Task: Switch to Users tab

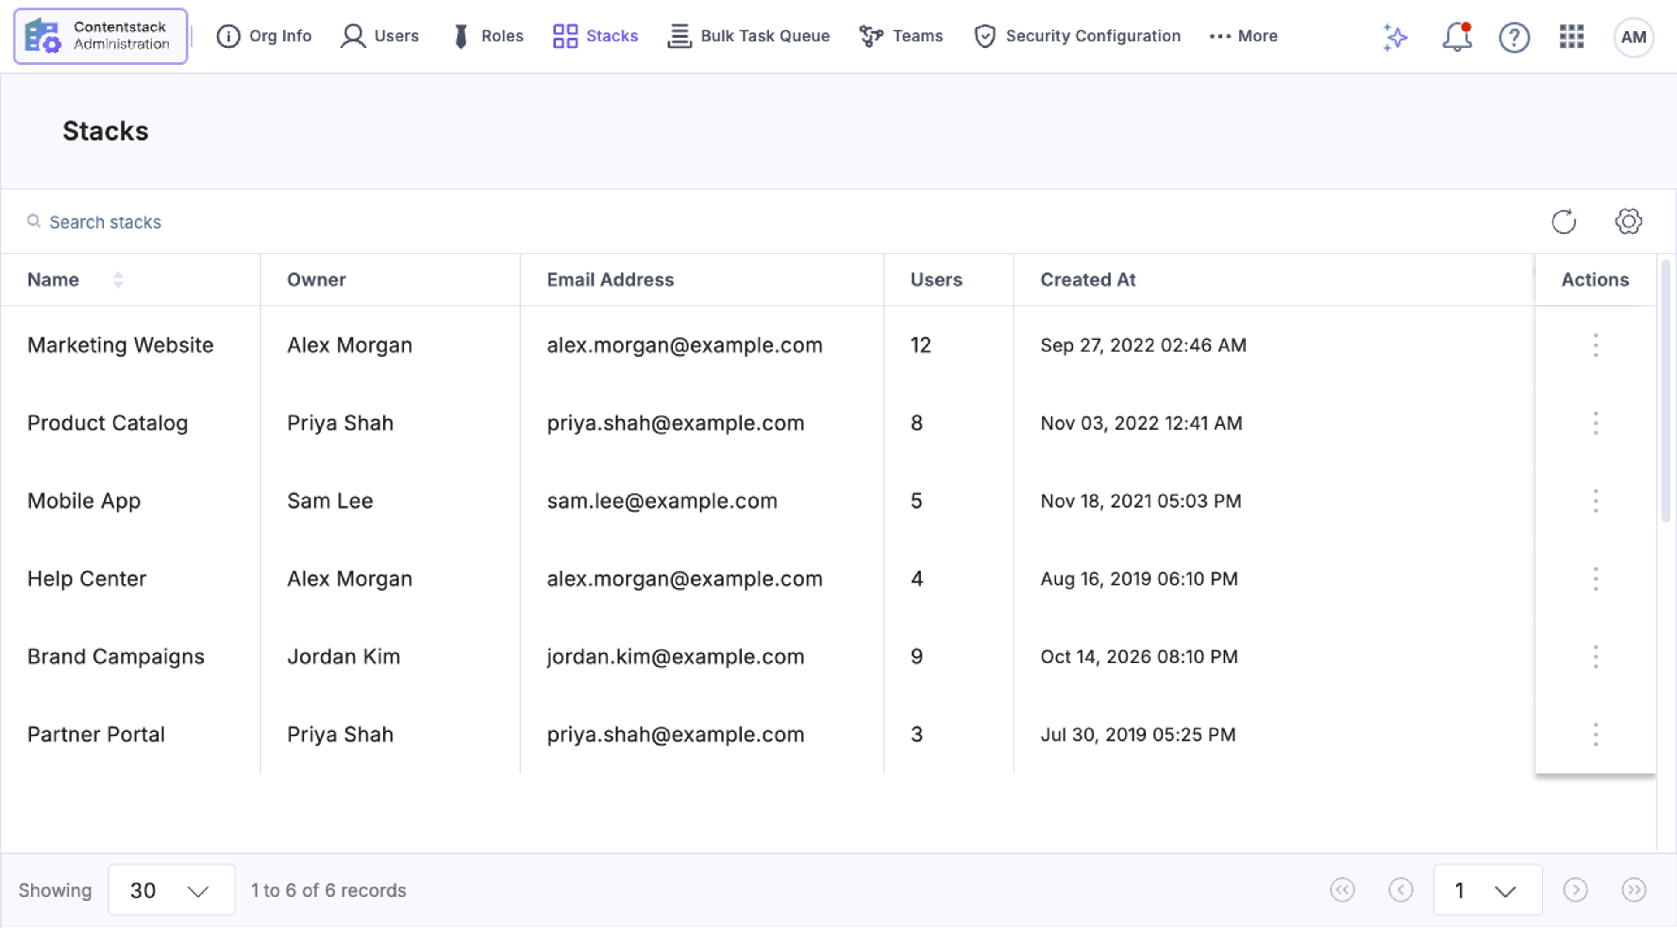Action: pos(380,36)
